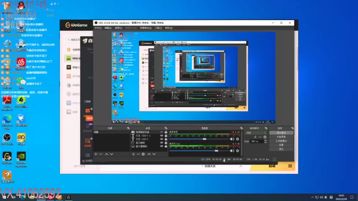Screen dimensions: 358x201
Task: Open the WeGame hamburger menu beside 启动
Action: (290, 166)
